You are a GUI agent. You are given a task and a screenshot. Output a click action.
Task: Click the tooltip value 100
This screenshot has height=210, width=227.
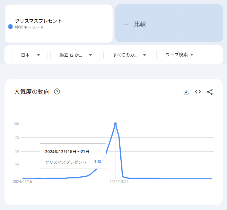coord(97,161)
